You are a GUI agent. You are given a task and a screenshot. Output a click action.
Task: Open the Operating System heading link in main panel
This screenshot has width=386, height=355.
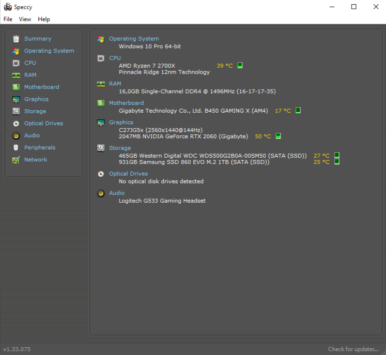(x=134, y=39)
